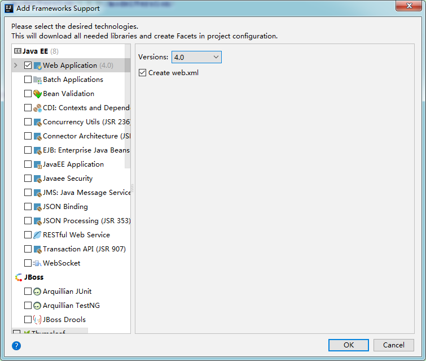Viewport: 426px width, 361px height.
Task: Click the Batch Applications folder icon
Action: click(x=37, y=80)
